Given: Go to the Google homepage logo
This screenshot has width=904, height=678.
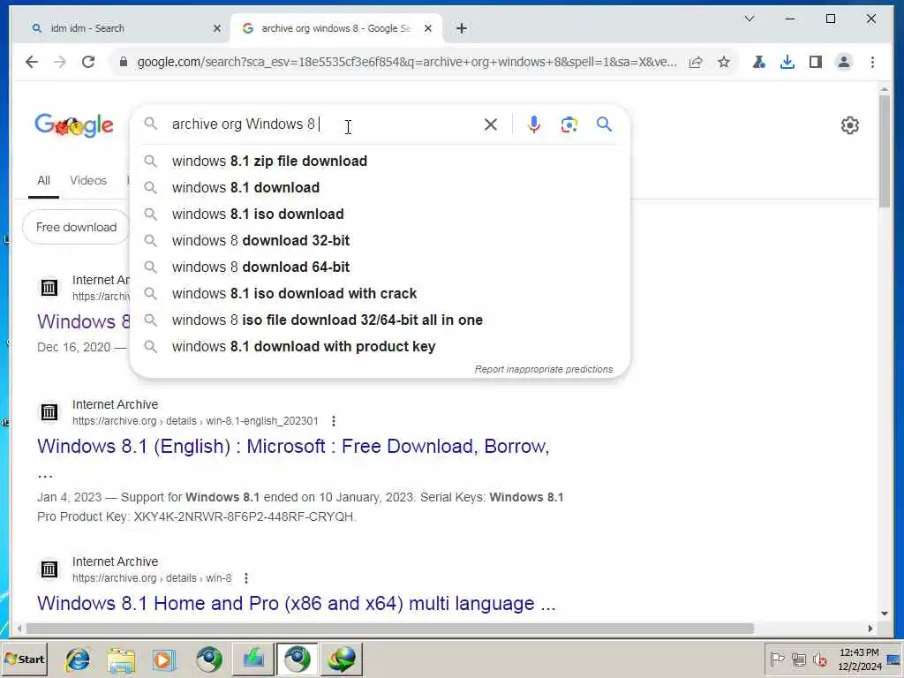Looking at the screenshot, I should [x=74, y=125].
